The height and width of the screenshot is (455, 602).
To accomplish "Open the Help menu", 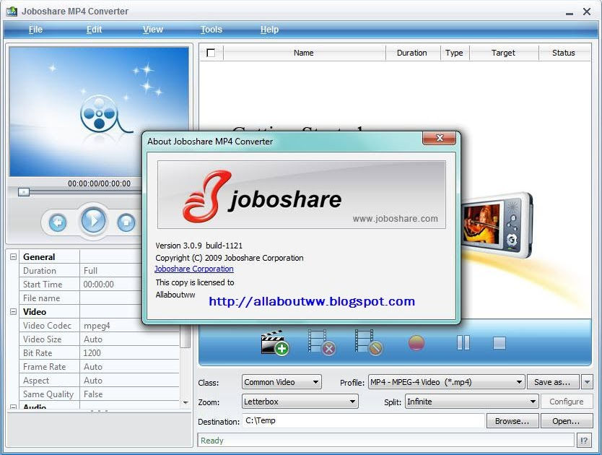I will point(269,30).
